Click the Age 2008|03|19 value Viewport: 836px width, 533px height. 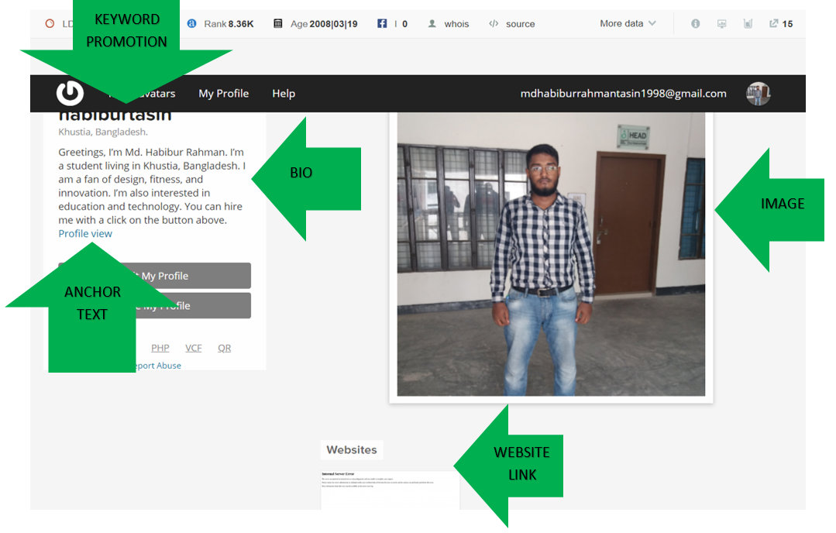point(324,24)
